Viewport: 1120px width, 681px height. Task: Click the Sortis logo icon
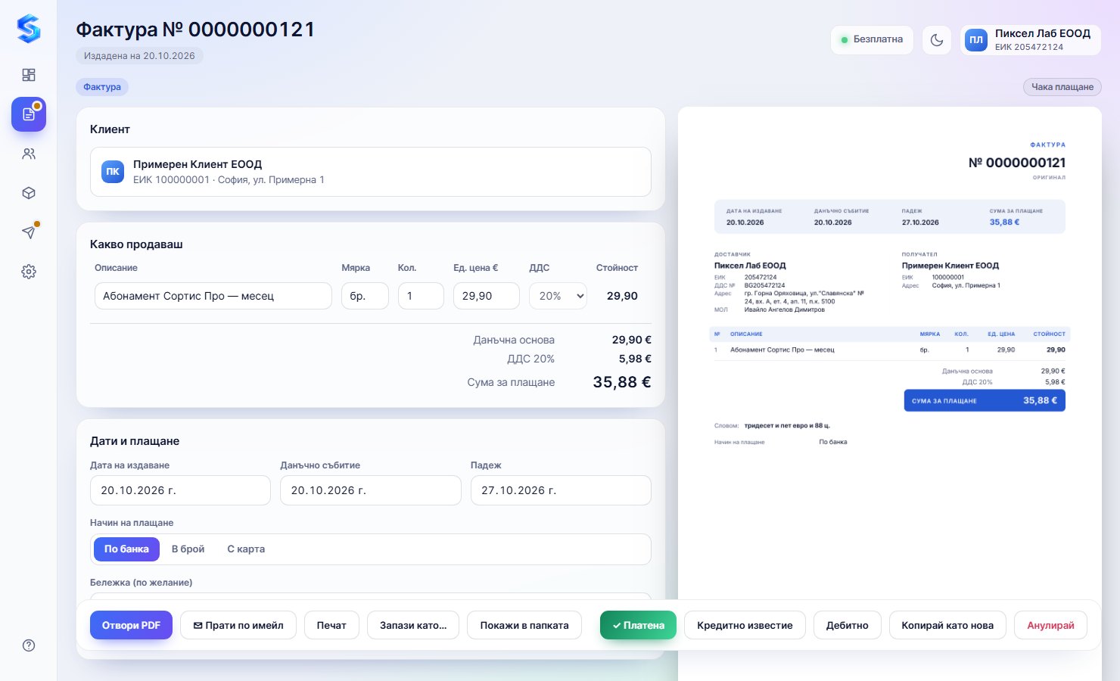pos(29,29)
